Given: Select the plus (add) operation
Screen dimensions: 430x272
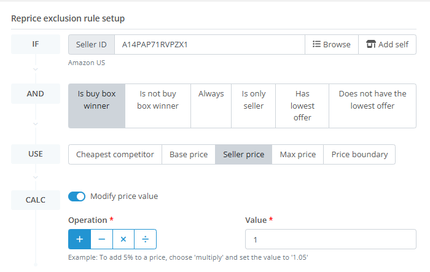Looking at the screenshot, I should pyautogui.click(x=79, y=239).
